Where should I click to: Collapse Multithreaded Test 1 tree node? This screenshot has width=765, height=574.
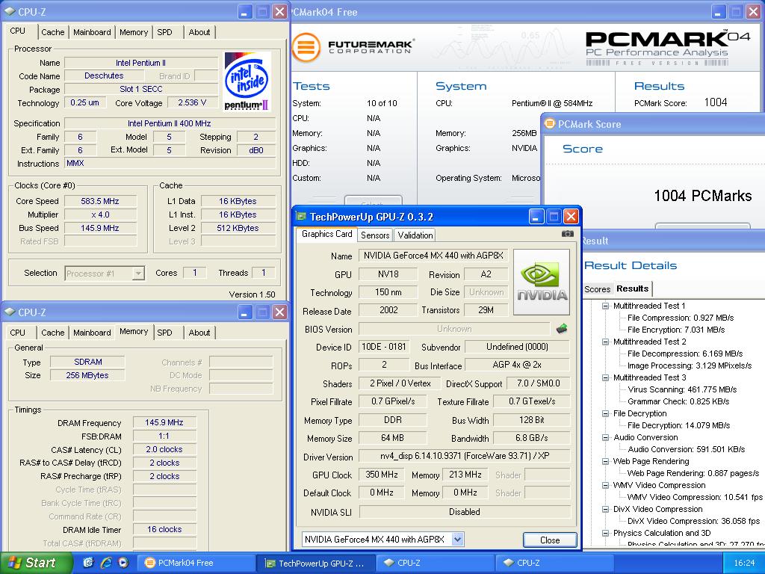(x=605, y=306)
